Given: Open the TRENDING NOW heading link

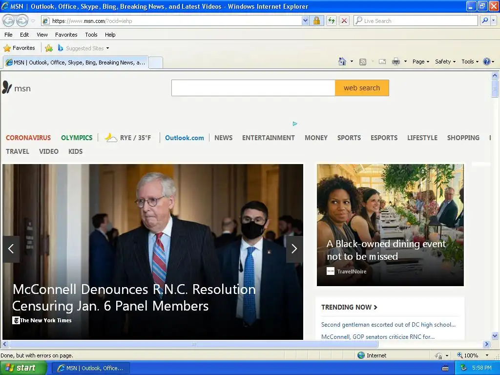Looking at the screenshot, I should click(349, 307).
